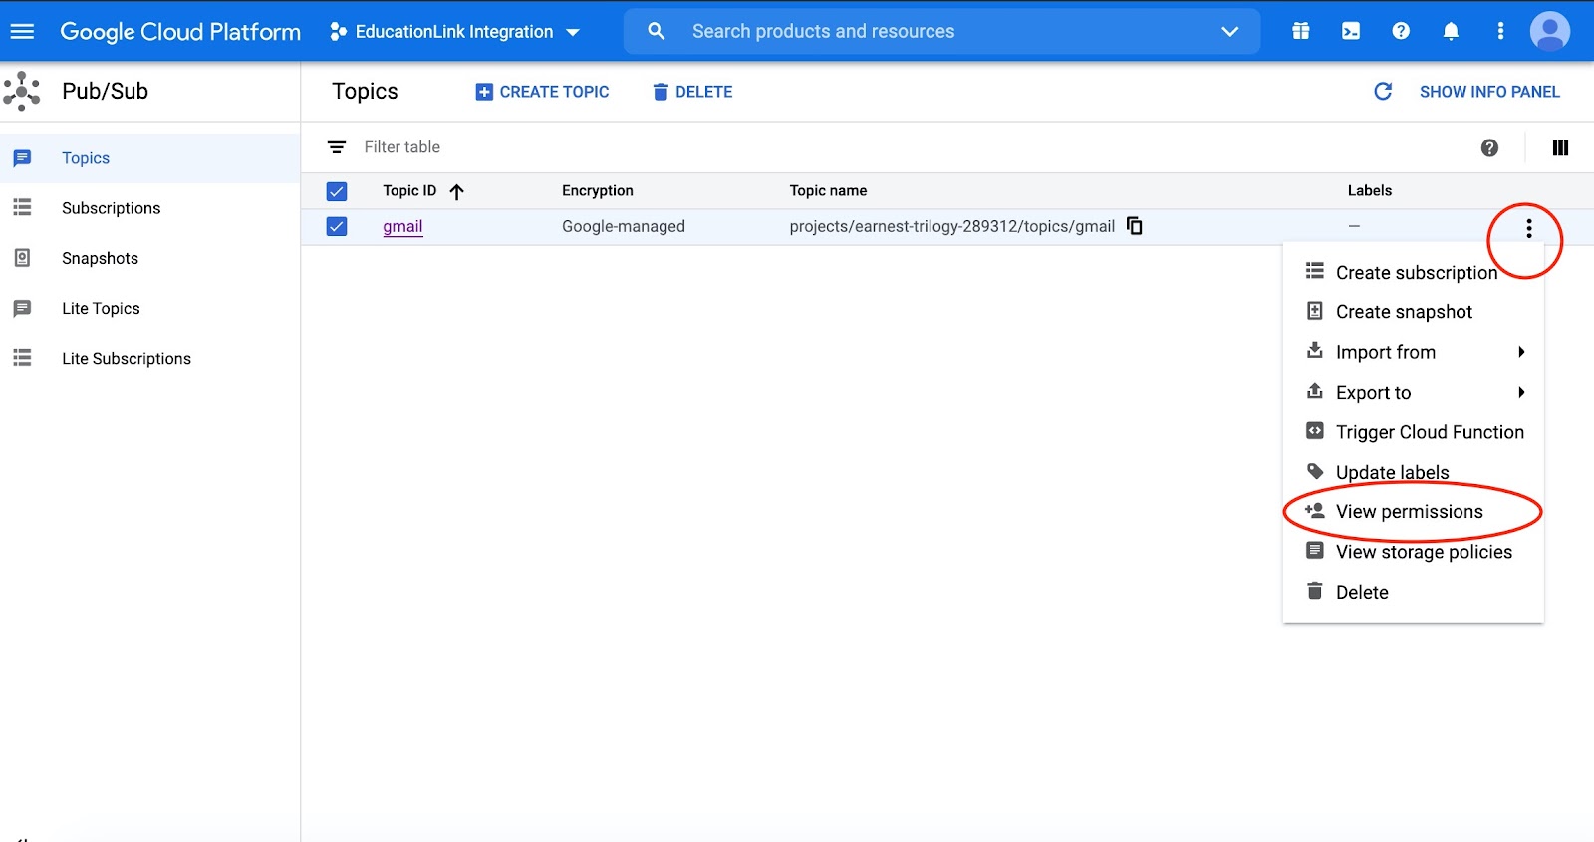Open the top bar three-dot settings menu
1594x842 pixels.
[x=1500, y=31]
